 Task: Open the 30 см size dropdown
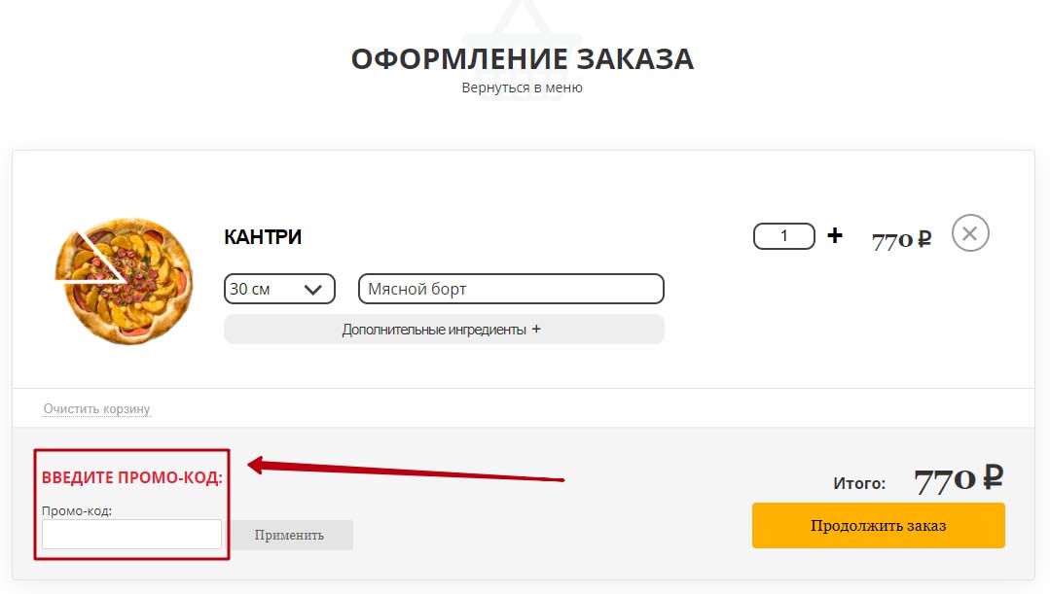pos(279,289)
